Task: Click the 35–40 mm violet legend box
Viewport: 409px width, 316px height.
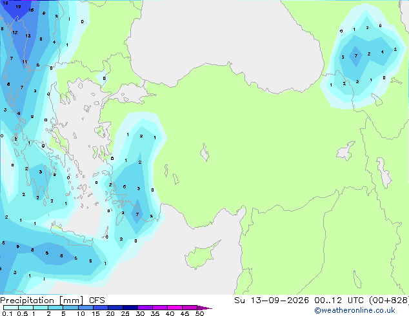Action: click(x=160, y=308)
